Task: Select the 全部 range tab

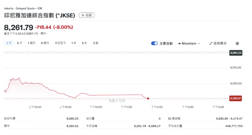Action: tap(96, 43)
